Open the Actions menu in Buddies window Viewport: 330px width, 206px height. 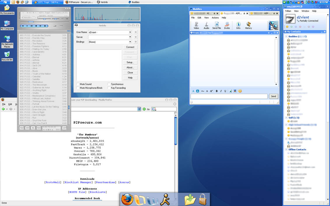point(215,18)
